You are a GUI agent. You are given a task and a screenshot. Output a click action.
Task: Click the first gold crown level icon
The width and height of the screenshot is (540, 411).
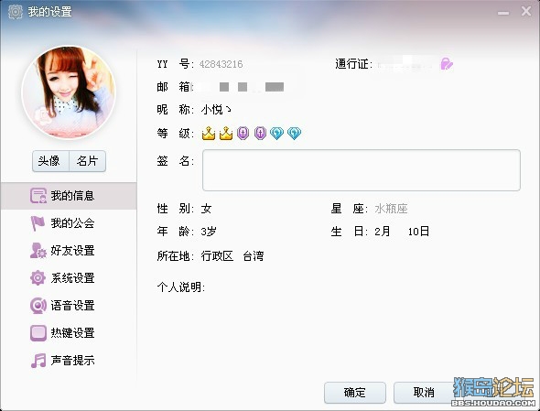point(209,133)
